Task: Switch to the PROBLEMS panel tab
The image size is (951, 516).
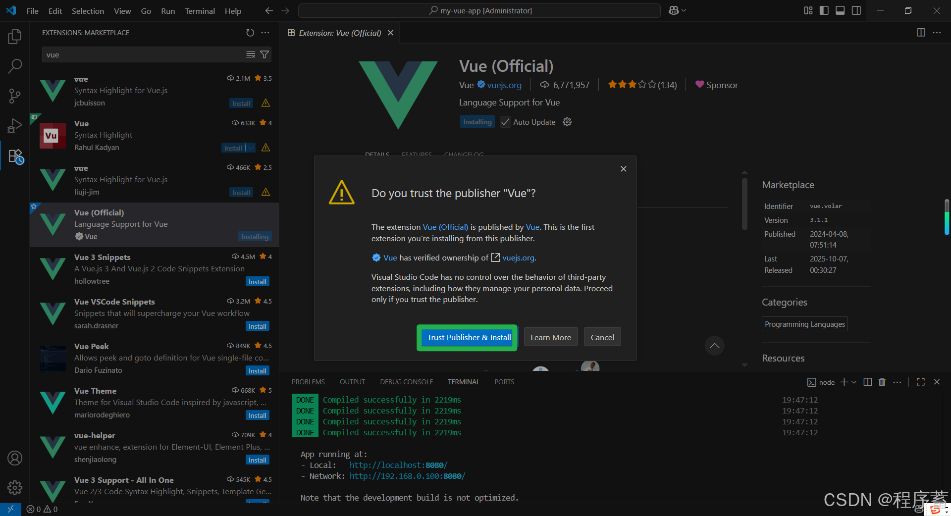Action: [x=308, y=382]
